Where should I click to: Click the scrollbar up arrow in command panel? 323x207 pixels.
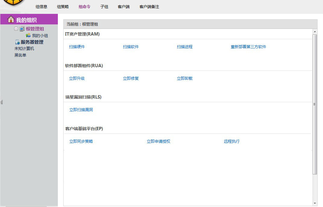[315, 32]
